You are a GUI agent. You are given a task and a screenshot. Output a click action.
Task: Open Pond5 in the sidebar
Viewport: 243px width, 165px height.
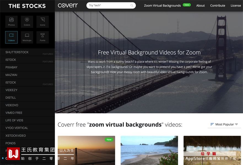point(28,143)
